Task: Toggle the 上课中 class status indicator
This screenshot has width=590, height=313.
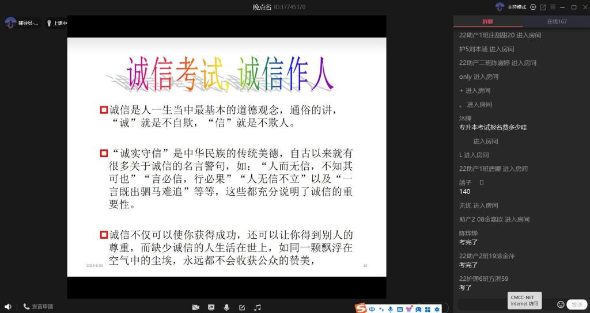Action: [x=56, y=23]
